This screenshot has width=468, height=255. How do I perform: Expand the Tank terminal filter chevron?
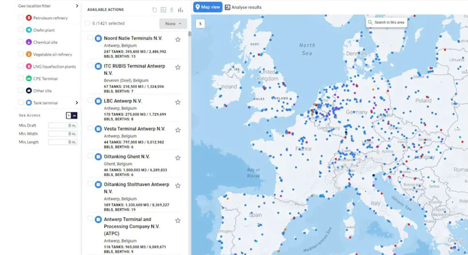tap(77, 103)
